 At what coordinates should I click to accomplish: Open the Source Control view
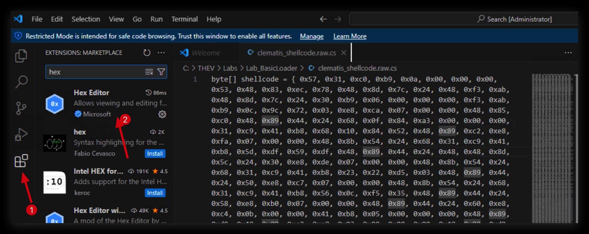pos(21,108)
